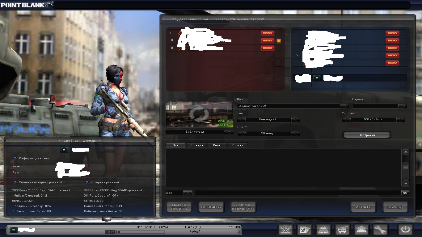Open the clan emblem icon in bottom bar
The height and width of the screenshot is (237, 422).
[x=285, y=230]
